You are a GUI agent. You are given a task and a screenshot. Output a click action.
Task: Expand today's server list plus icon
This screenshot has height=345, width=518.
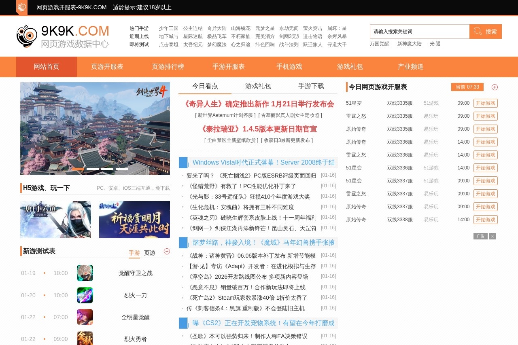[x=495, y=87]
